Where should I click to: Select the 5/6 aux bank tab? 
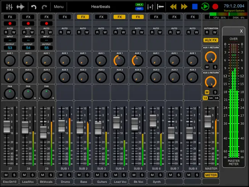(x=217, y=98)
